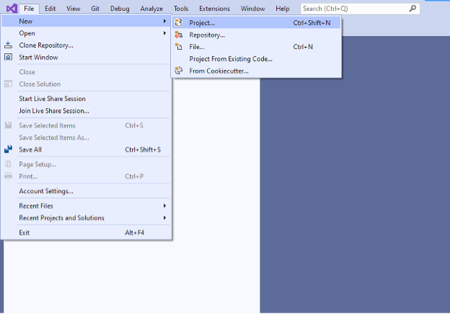450x314 pixels.
Task: Select the New entry in File menu
Action: (86, 21)
